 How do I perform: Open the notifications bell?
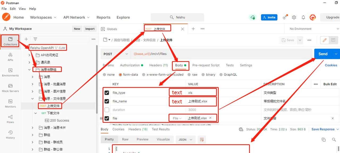[x=303, y=17]
